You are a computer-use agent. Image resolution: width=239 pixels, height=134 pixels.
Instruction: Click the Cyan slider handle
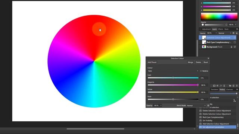(173, 78)
